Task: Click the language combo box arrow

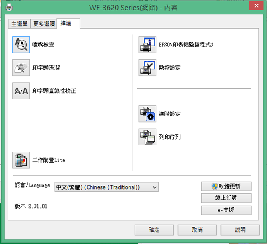Action: pos(154,187)
